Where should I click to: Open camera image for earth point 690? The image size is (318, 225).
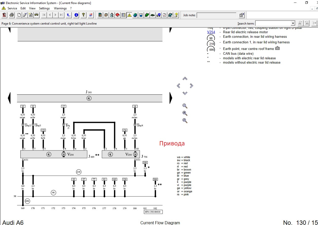click(x=277, y=48)
